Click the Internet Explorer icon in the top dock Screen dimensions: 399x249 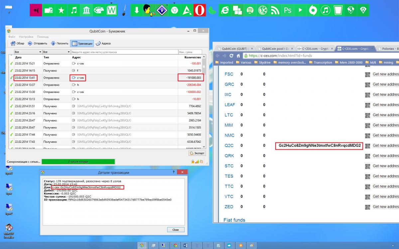tap(225, 10)
